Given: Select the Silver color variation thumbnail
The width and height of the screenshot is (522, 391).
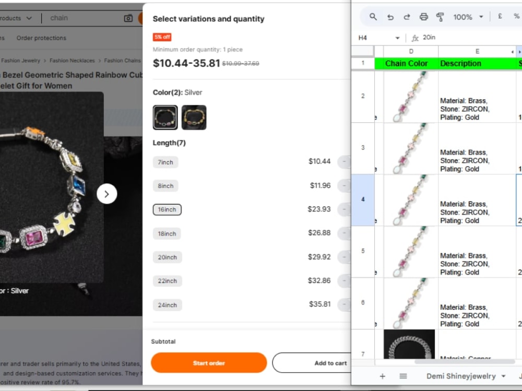Looking at the screenshot, I should [165, 117].
